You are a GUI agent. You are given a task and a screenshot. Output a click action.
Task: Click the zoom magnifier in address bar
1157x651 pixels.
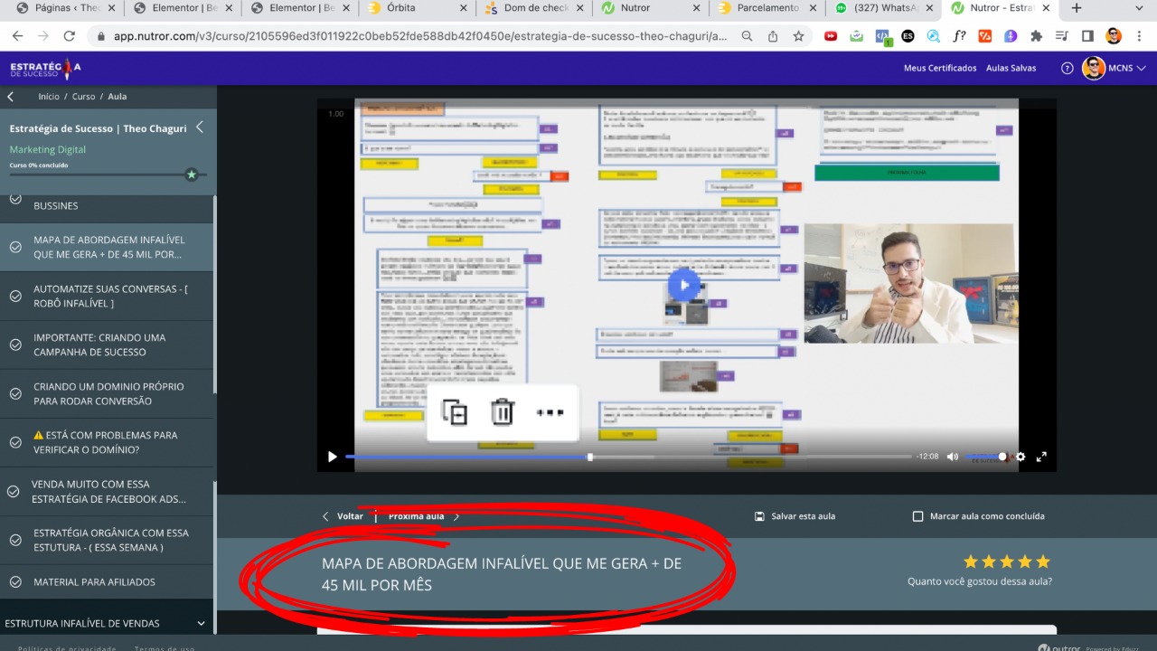pos(747,36)
